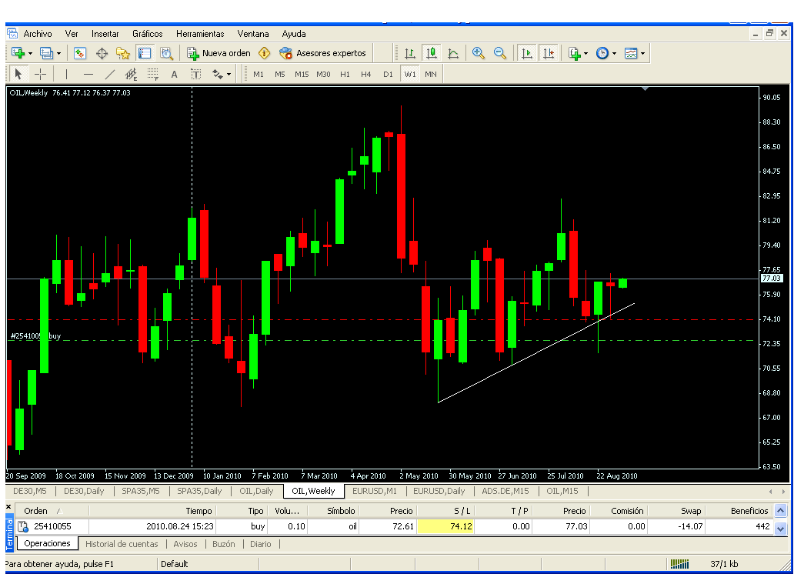Click the Periods clock icon

tap(602, 53)
